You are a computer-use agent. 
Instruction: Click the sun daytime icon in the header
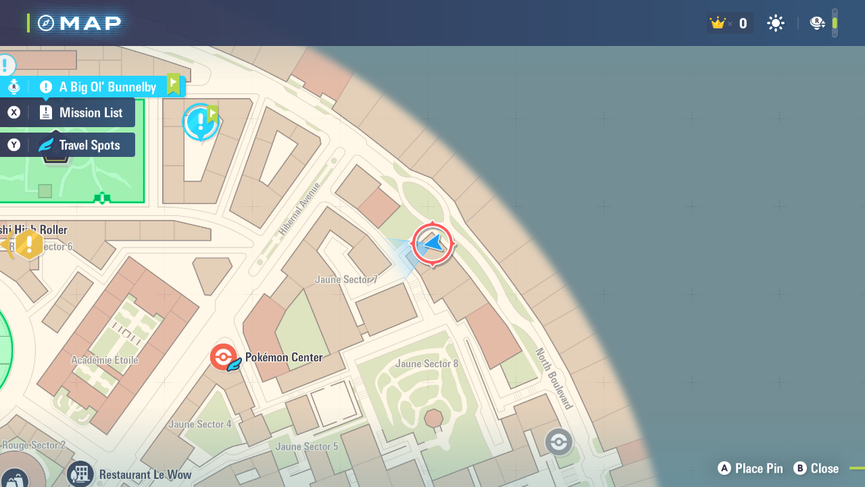coord(776,24)
